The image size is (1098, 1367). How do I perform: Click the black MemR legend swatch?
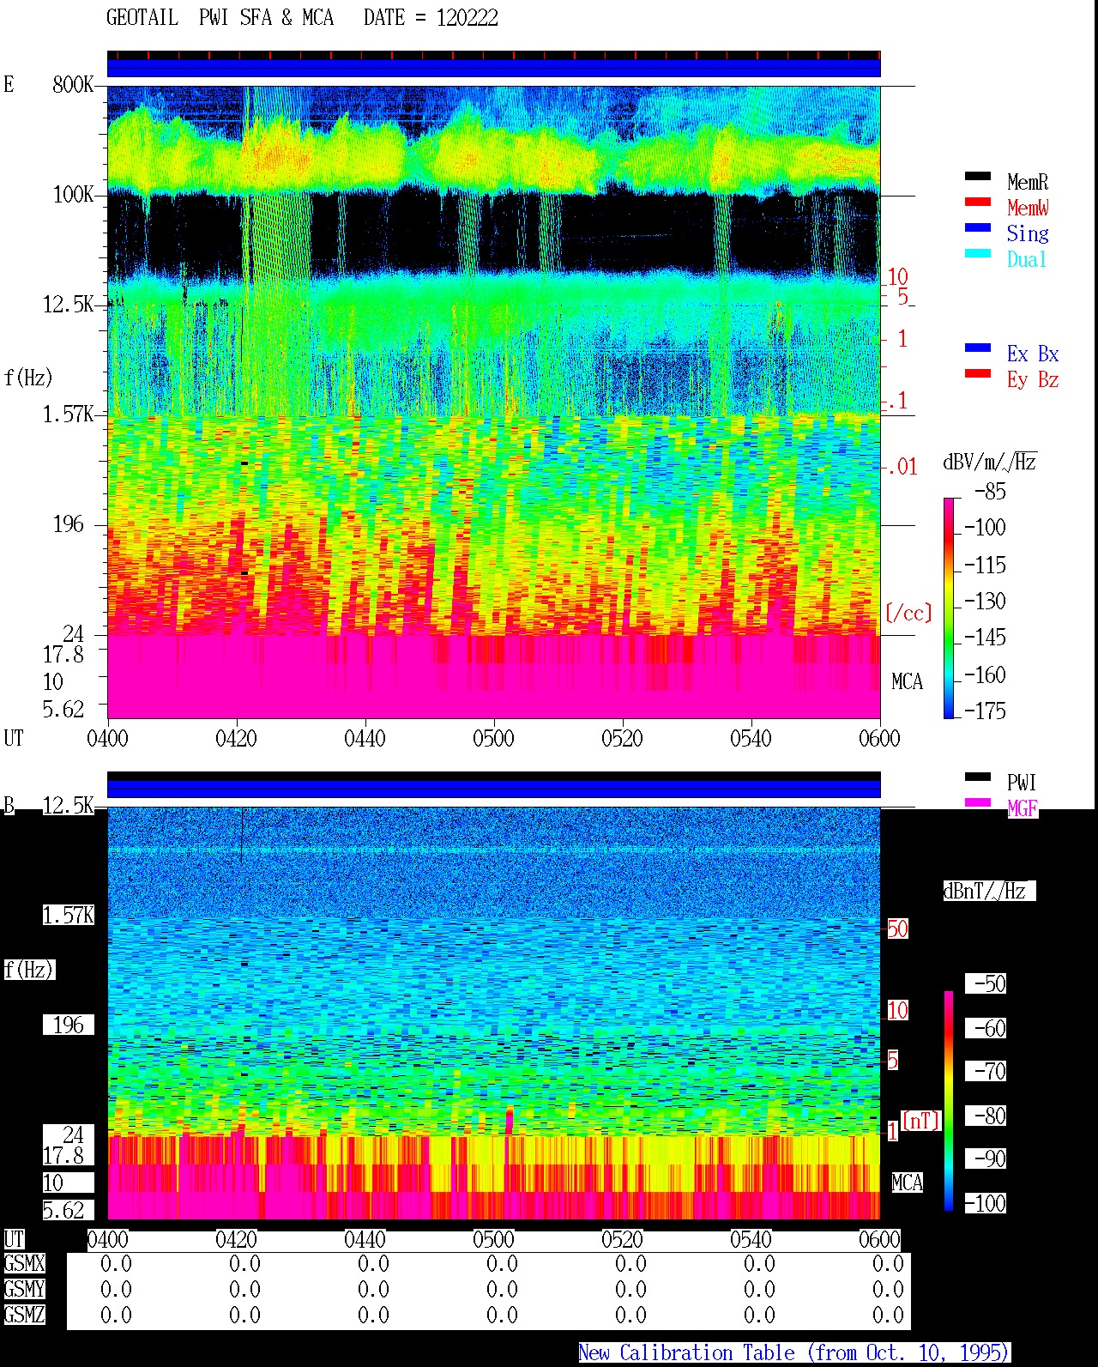(977, 177)
